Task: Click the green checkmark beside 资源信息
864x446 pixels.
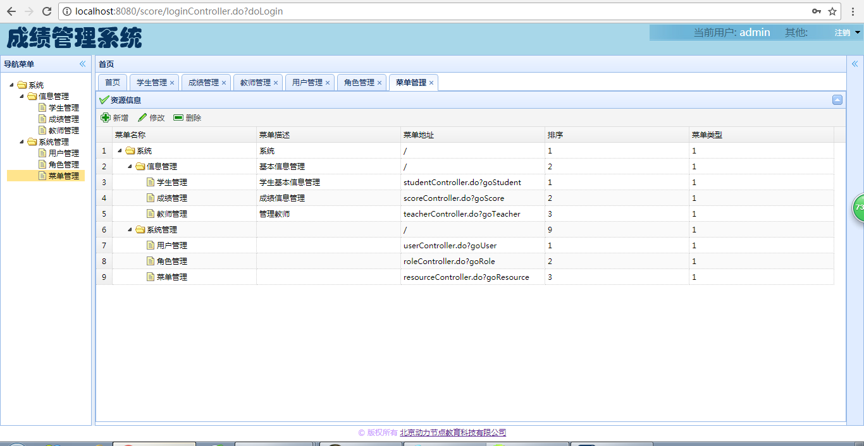Action: [105, 100]
